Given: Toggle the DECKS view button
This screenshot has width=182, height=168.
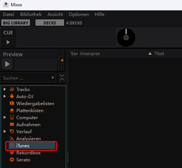Looking at the screenshot, I should pos(50,23).
